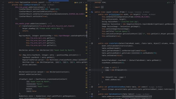Click the guiInitilaze method name
176x99 pixels.
(114, 15)
